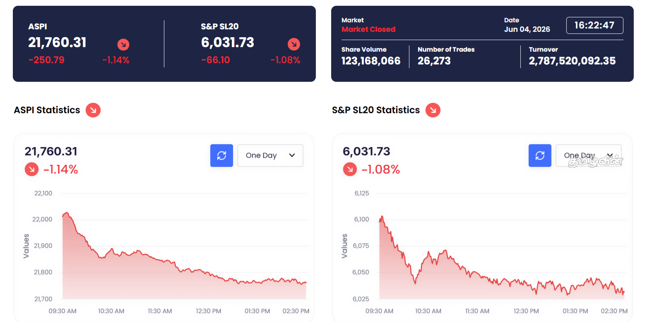Click the arrow icon beside -1.14% in the ASPI chart
645x322 pixels.
pyautogui.click(x=31, y=169)
